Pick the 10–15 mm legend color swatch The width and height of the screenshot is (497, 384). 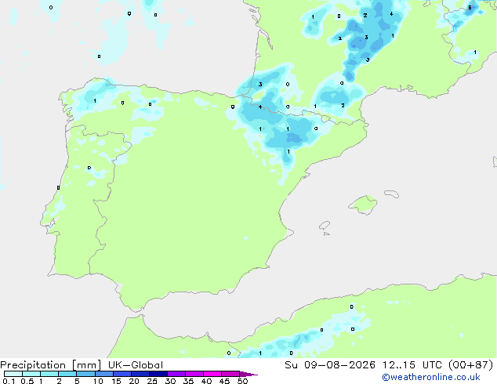point(103,374)
